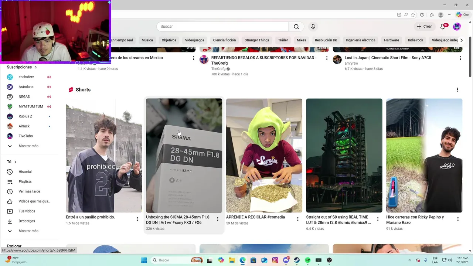Open Instagram from the taskbar
This screenshot has width=473, height=266.
(275, 260)
